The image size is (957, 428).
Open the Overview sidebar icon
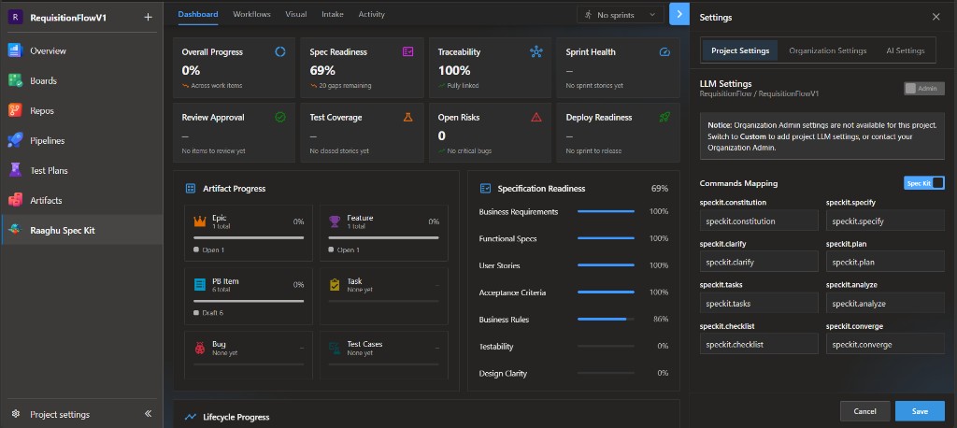coord(15,50)
